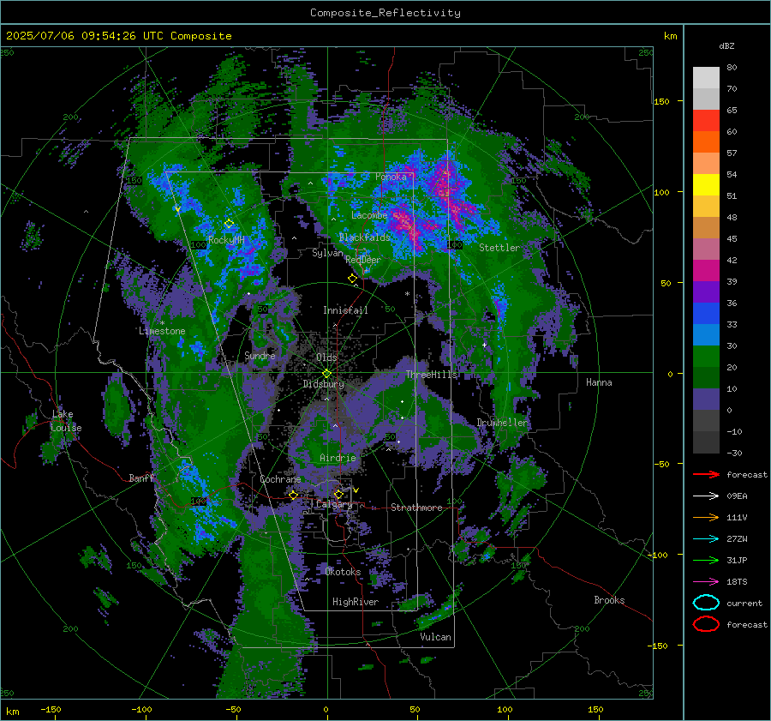Click the yellow diamond marker beside RockyMH
The width and height of the screenshot is (771, 721).
229,224
